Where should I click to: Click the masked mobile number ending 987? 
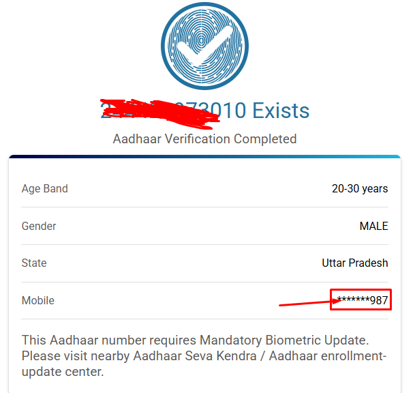point(362,301)
